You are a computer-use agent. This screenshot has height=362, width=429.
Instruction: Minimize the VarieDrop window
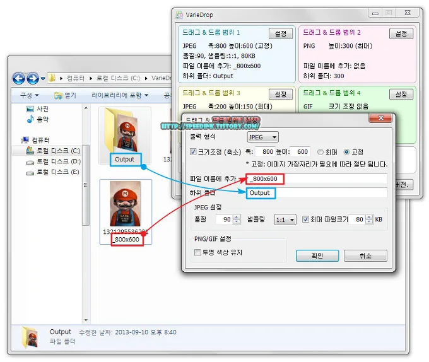click(375, 13)
